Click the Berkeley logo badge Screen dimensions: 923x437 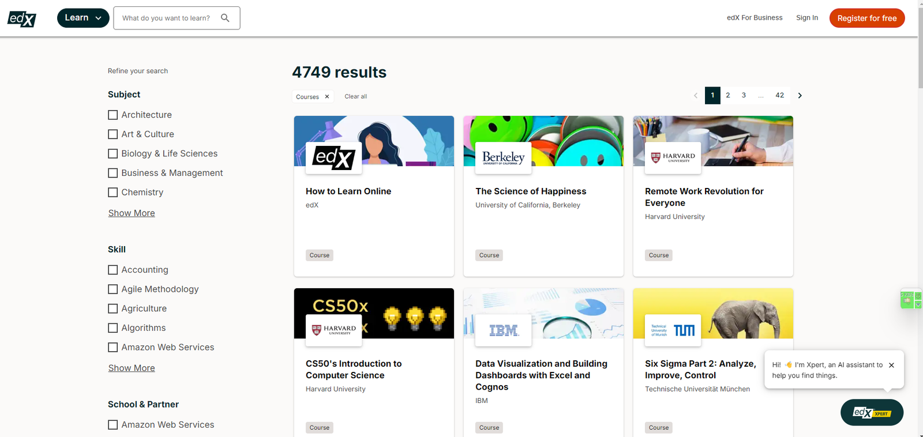[x=503, y=157]
